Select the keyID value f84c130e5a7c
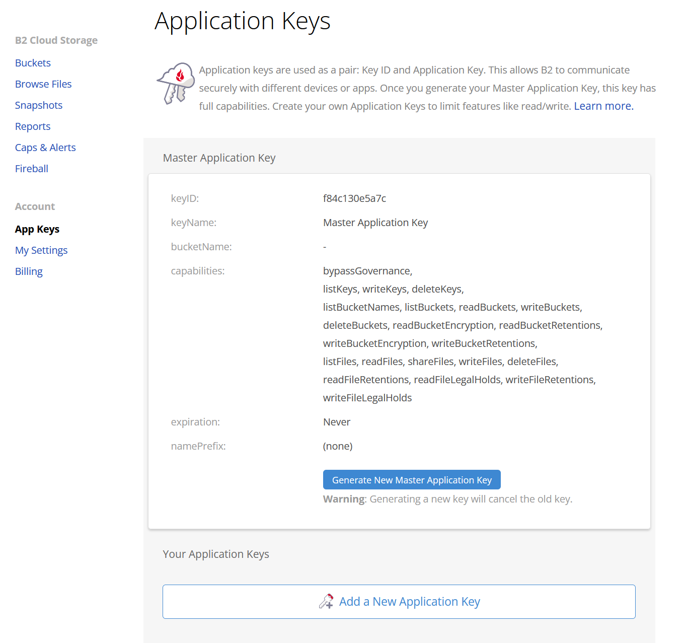Image resolution: width=686 pixels, height=643 pixels. [355, 198]
